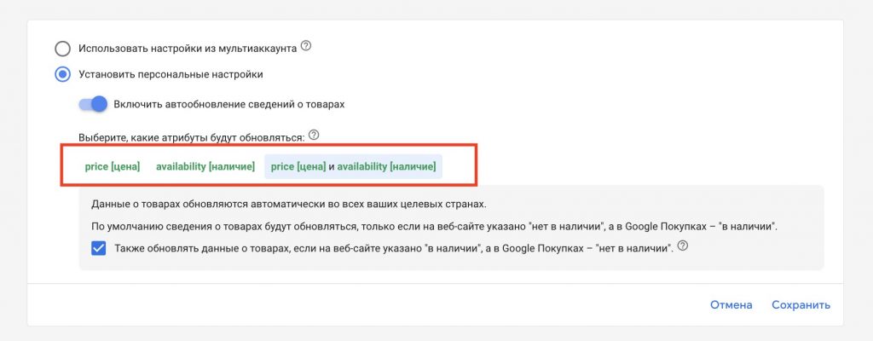
Task: Click the "Также обновлять данные о товарах" label text
Action: pyautogui.click(x=394, y=249)
